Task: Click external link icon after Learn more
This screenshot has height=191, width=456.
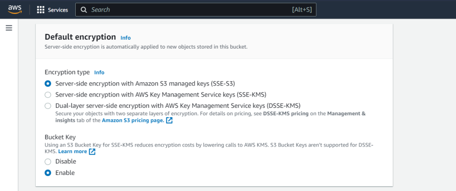Action: (92, 151)
